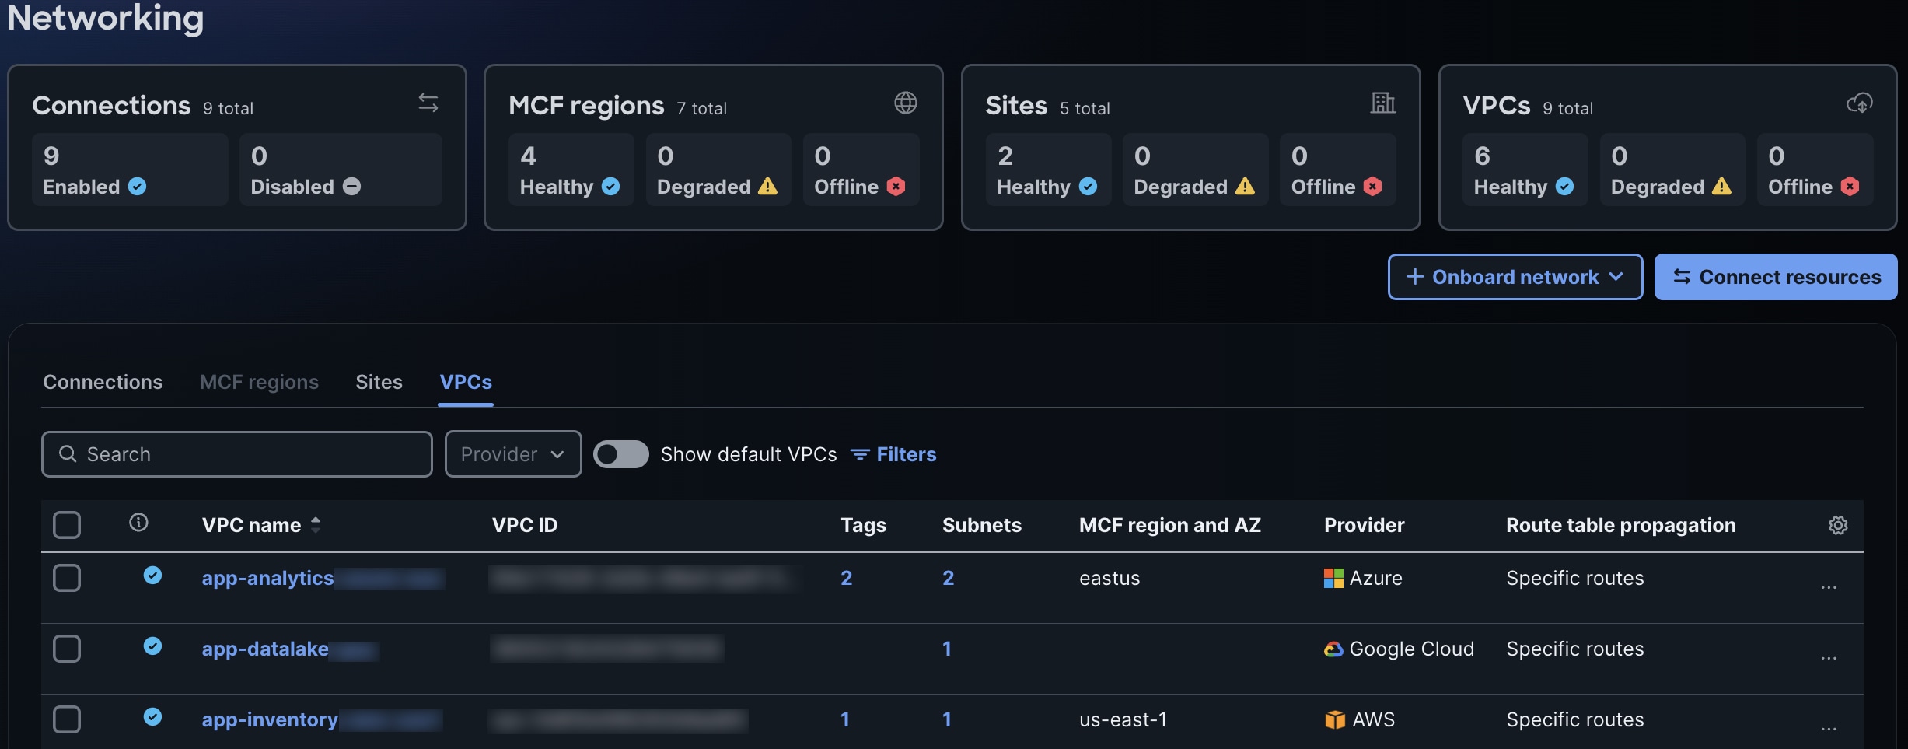The image size is (1908, 749).
Task: Switch to the Sites tab
Action: [379, 382]
